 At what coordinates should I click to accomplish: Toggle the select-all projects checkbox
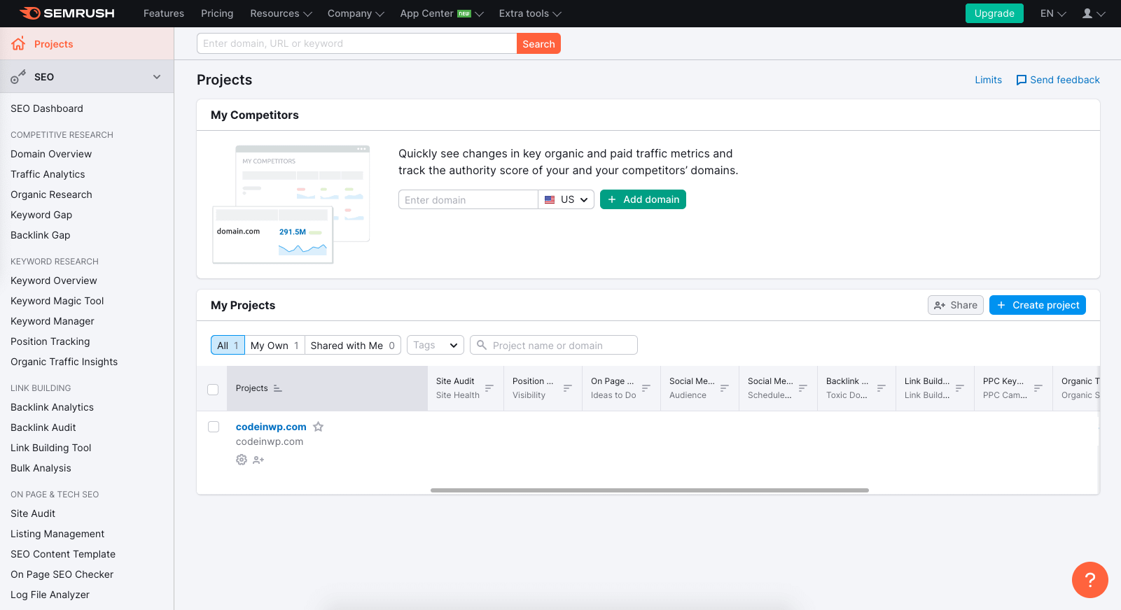coord(213,390)
